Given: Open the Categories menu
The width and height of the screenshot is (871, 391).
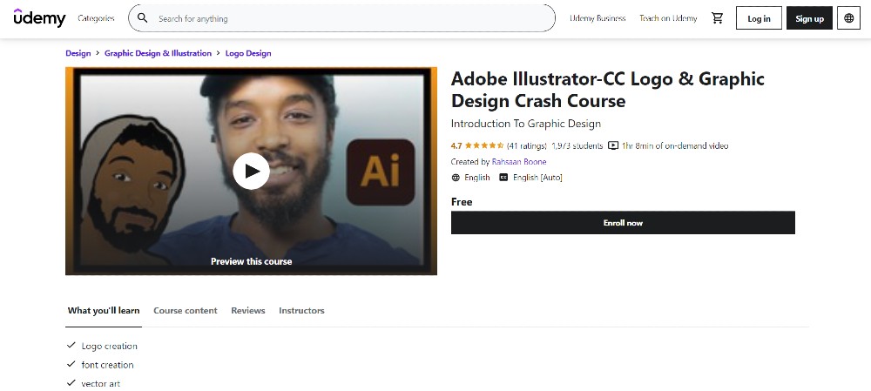Looking at the screenshot, I should click(x=96, y=18).
